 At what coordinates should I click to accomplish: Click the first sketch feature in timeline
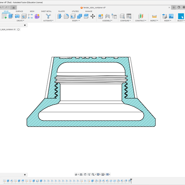(4, 181)
